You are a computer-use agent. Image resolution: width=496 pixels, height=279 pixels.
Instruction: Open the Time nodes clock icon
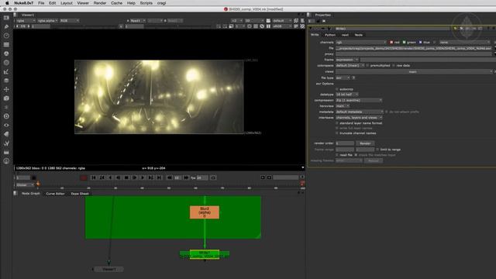click(6, 36)
